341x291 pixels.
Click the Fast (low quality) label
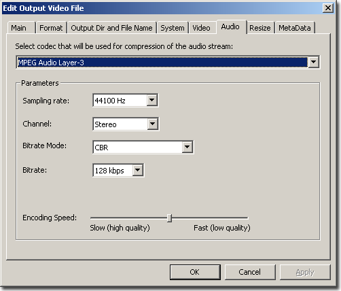[x=222, y=228]
